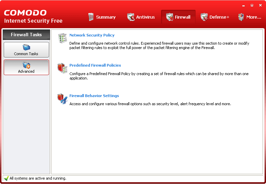The width and height of the screenshot is (266, 184).
Task: Click the Predefined Firewall Policies shield icon
Action: point(62,68)
